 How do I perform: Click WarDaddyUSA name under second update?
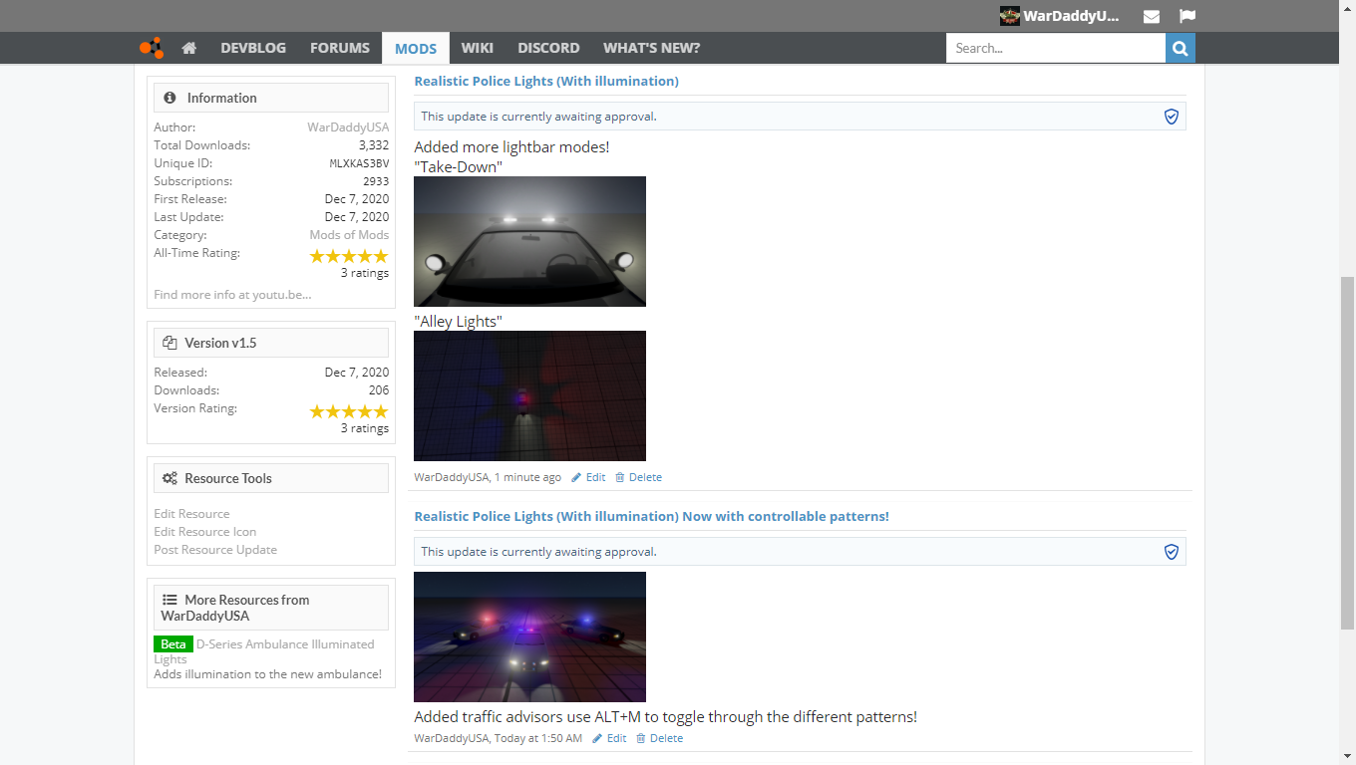[451, 738]
